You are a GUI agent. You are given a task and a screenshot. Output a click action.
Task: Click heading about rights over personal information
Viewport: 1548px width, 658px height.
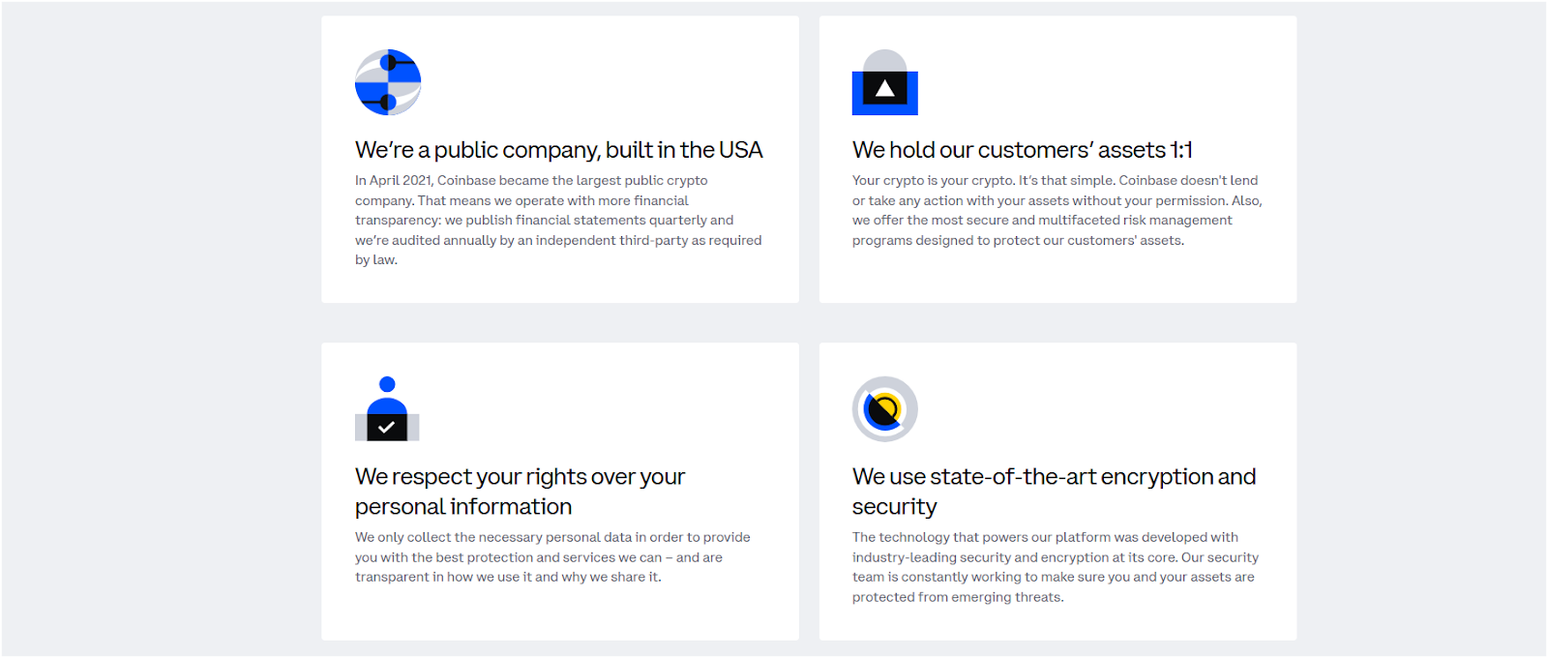pyautogui.click(x=520, y=492)
